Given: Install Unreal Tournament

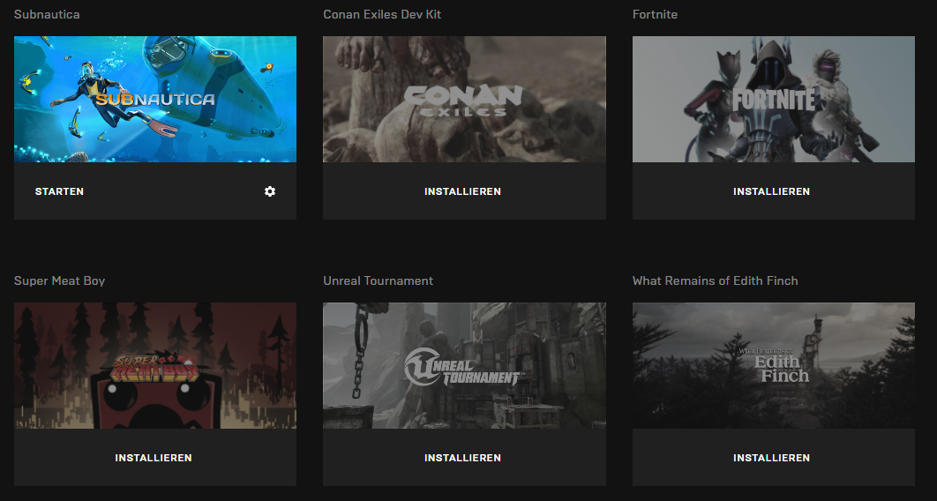Looking at the screenshot, I should tap(464, 458).
